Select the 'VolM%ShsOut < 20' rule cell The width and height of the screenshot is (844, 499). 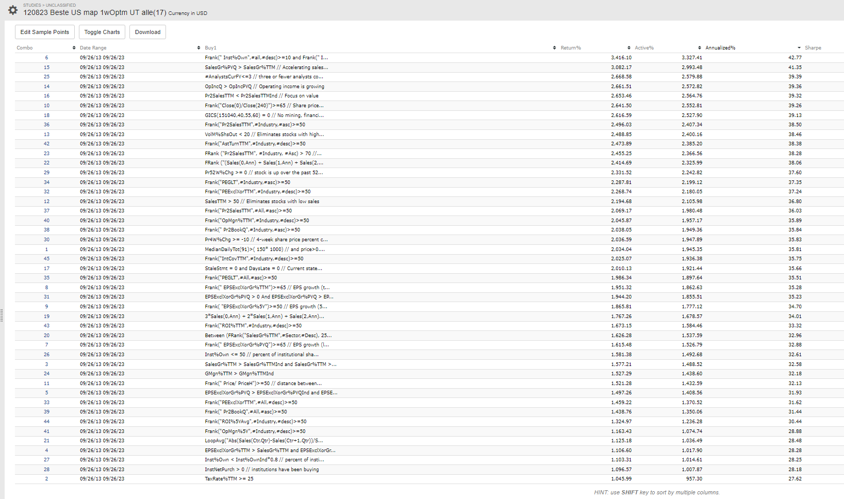[264, 135]
